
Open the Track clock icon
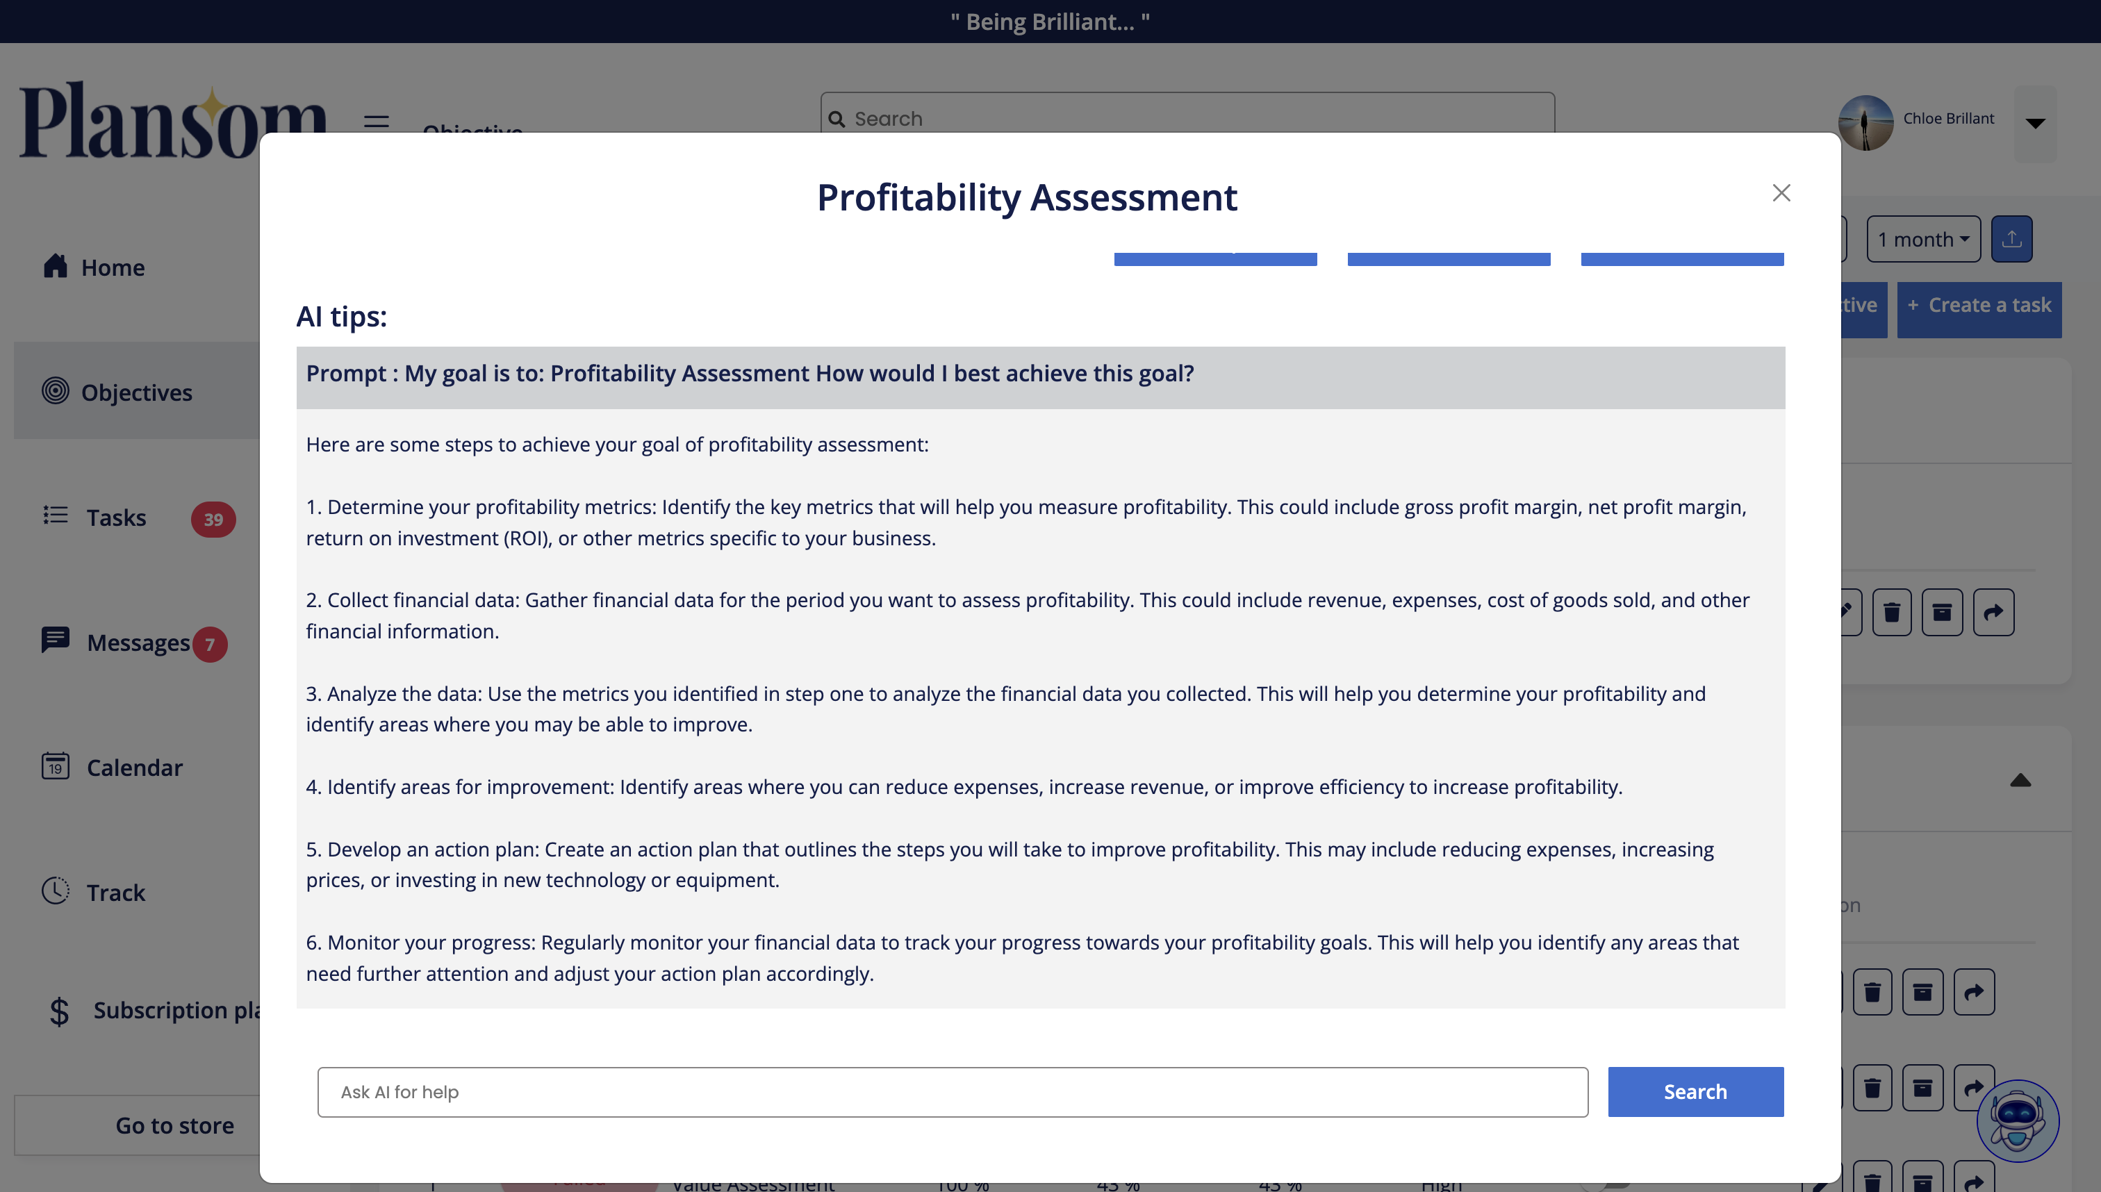pyautogui.click(x=55, y=891)
